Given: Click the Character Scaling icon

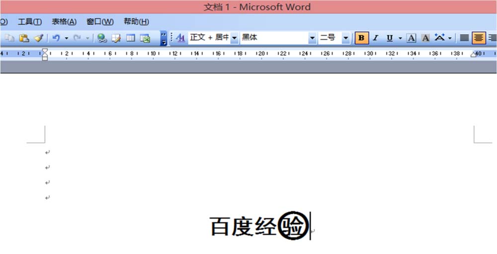Looking at the screenshot, I should [440, 38].
